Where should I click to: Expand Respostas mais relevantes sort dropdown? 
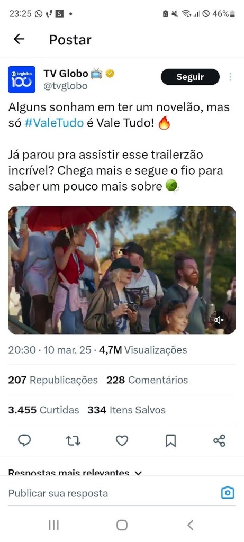pyautogui.click(x=75, y=472)
